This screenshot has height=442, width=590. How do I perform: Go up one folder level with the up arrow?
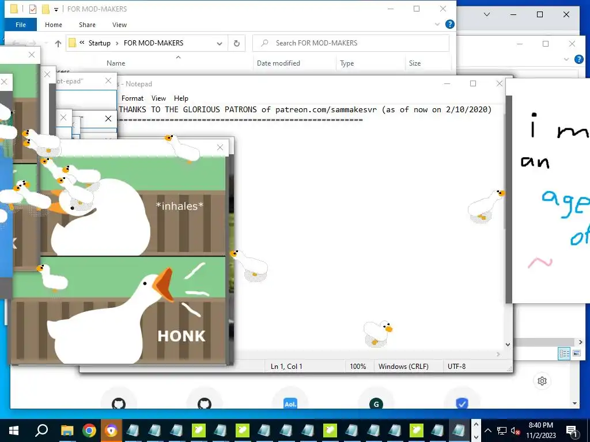(x=58, y=43)
